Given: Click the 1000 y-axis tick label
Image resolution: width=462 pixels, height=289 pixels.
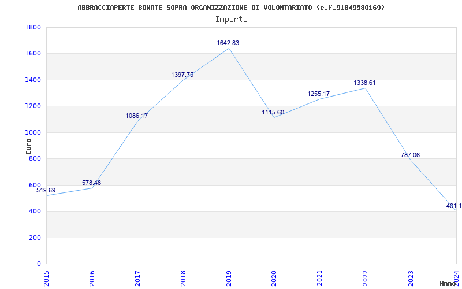Looking at the screenshot, I should point(33,133).
